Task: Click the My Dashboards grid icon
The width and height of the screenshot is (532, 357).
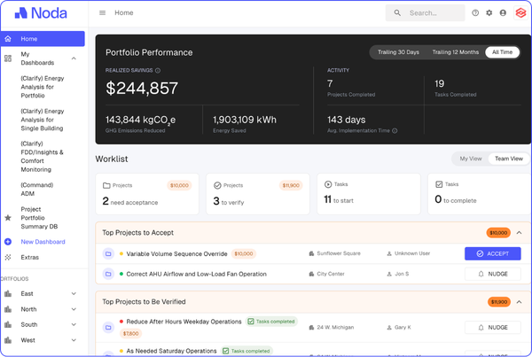Action: click(x=8, y=58)
